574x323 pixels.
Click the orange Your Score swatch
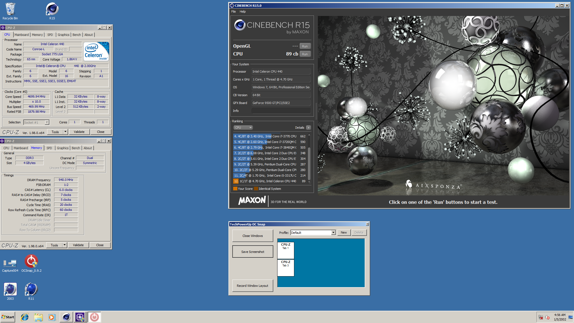tap(235, 189)
